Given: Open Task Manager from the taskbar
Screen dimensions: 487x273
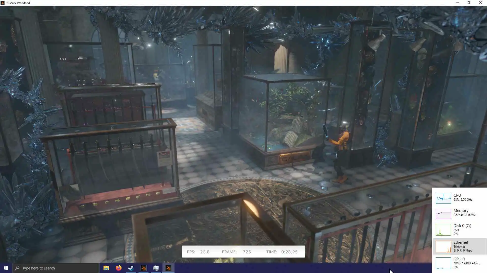Looking at the screenshot, I should 156,268.
